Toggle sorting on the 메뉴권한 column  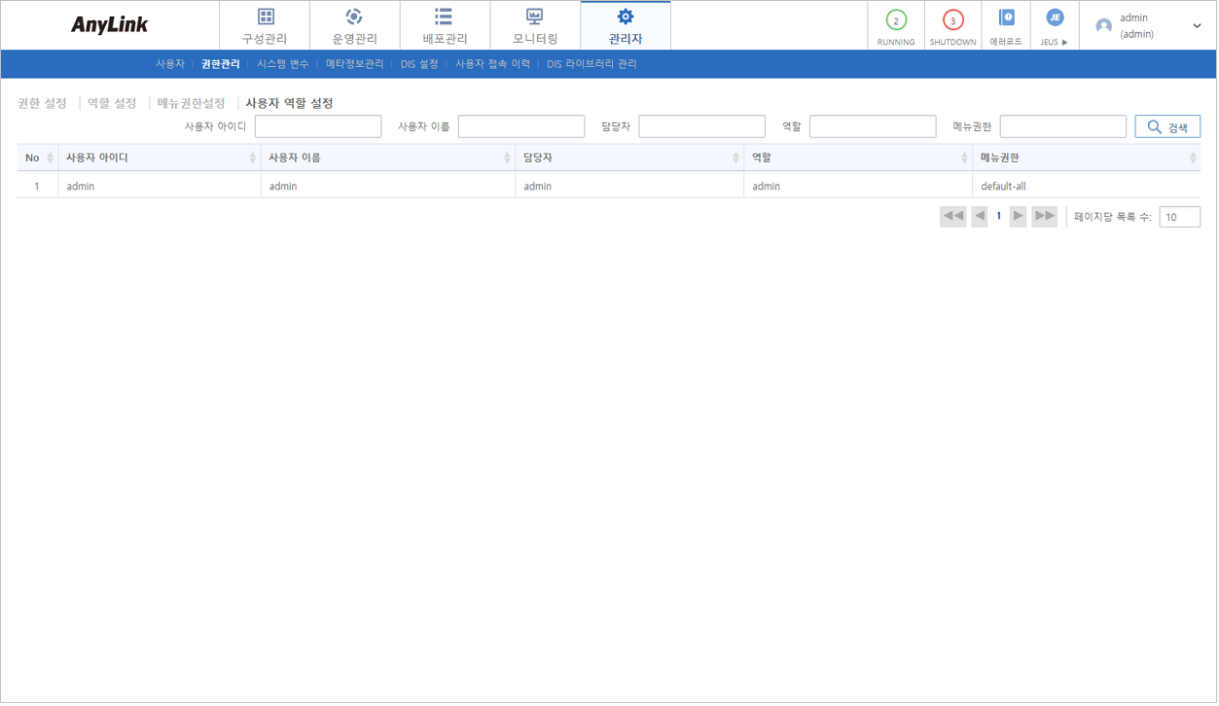click(x=1193, y=157)
